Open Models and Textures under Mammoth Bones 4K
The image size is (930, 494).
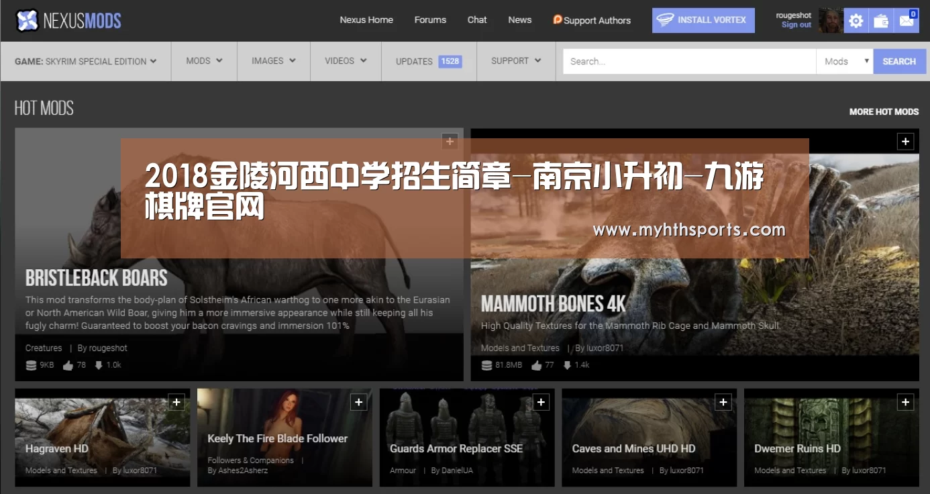(x=520, y=348)
